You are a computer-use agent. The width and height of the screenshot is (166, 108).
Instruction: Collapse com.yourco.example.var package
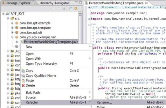pyautogui.click(x=12, y=37)
